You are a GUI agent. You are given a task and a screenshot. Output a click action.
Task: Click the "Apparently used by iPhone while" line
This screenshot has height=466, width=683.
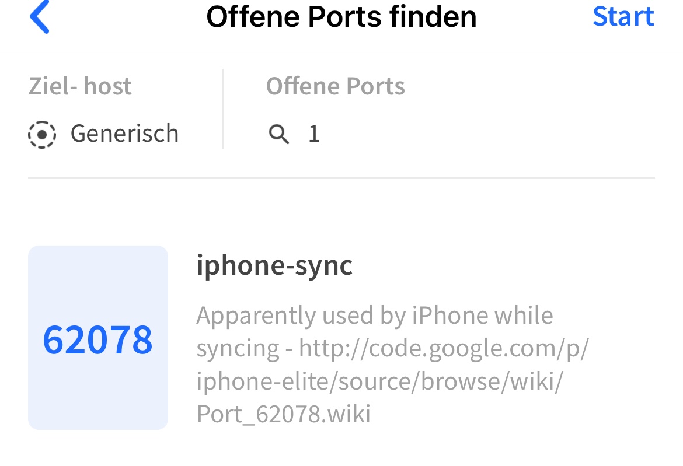tap(374, 316)
